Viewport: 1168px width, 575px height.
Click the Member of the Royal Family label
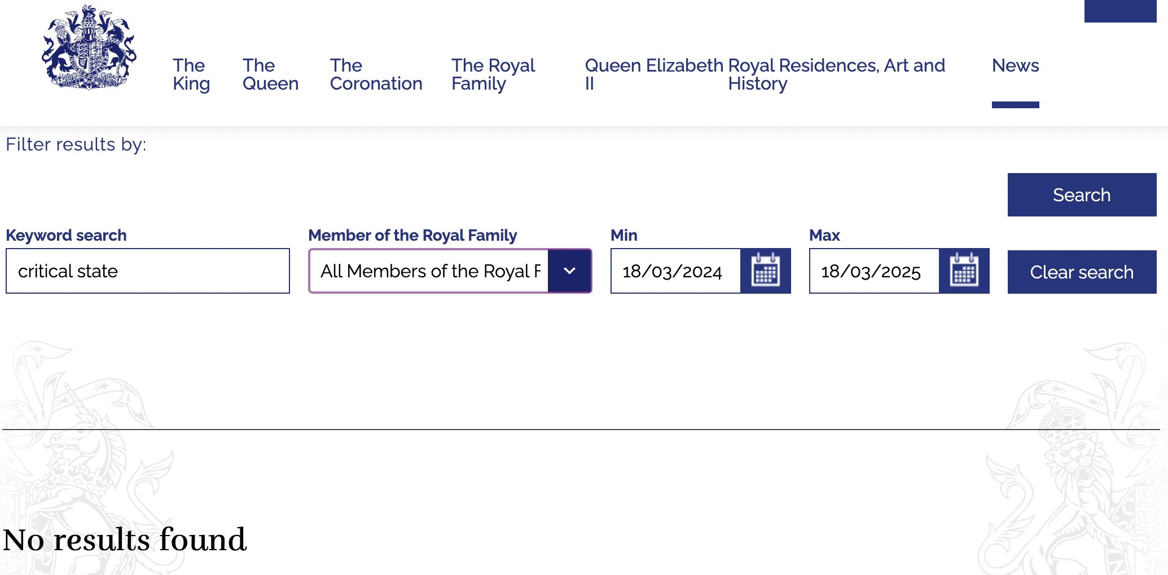pos(412,235)
